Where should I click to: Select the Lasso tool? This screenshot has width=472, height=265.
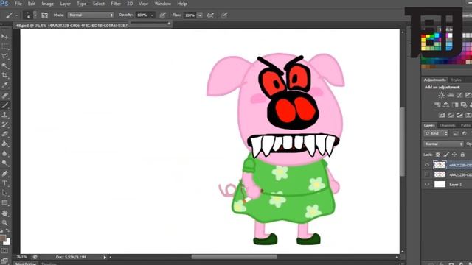click(x=5, y=56)
